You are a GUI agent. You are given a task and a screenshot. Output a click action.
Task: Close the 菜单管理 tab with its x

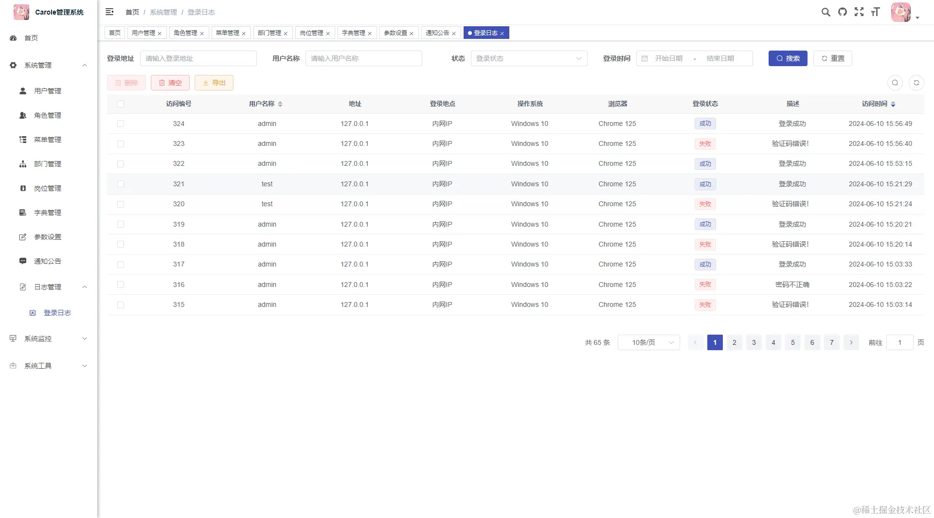click(x=244, y=34)
